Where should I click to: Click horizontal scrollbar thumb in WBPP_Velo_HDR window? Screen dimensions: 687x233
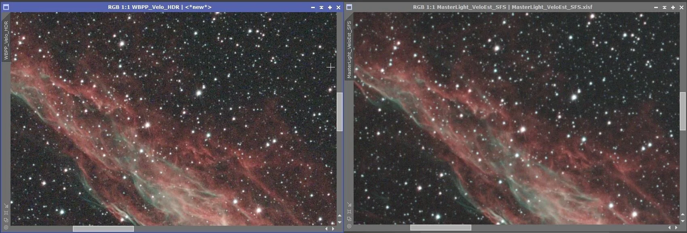tap(103, 229)
